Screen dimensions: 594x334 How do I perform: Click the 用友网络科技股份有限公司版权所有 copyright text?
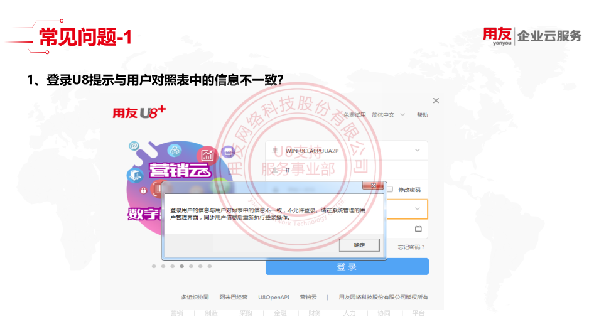384,297
